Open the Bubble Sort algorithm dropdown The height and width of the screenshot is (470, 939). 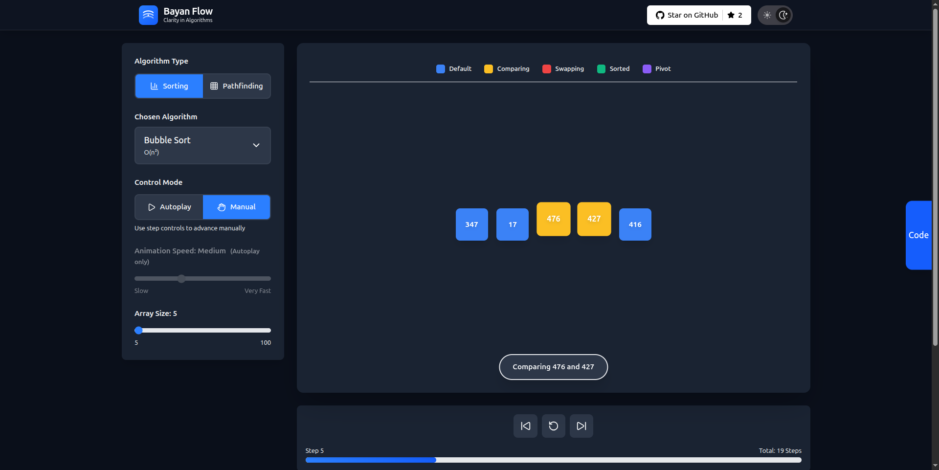coord(202,145)
